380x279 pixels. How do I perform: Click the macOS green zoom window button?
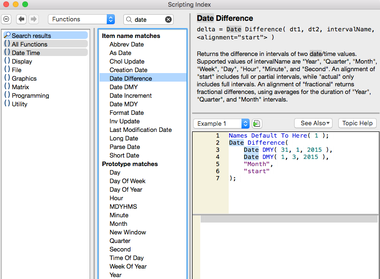click(x=25, y=4)
